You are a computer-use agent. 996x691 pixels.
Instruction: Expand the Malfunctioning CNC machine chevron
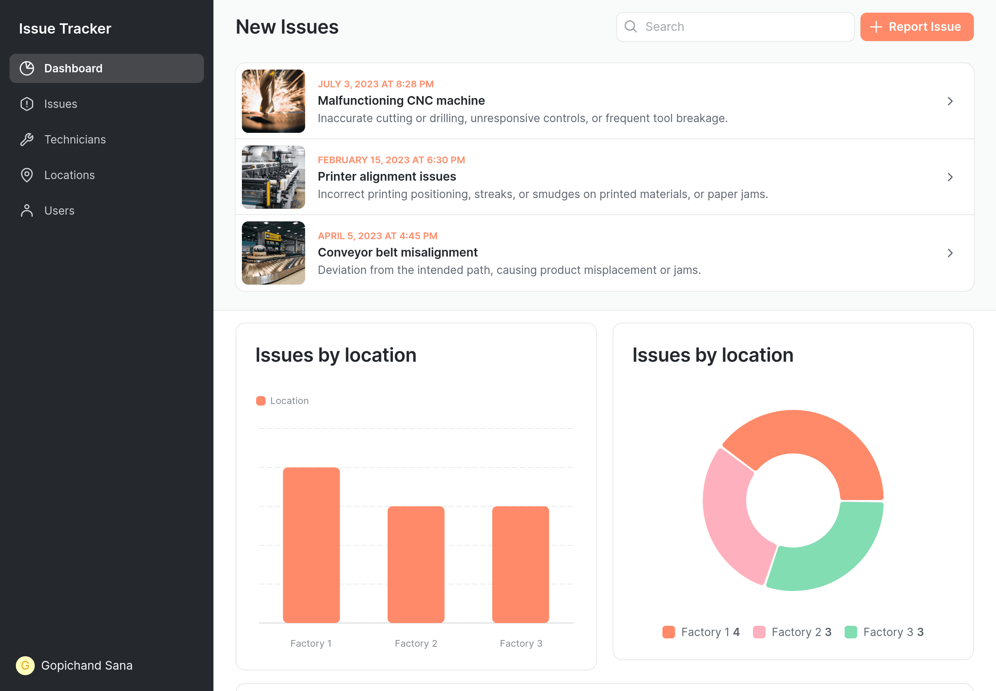[950, 101]
